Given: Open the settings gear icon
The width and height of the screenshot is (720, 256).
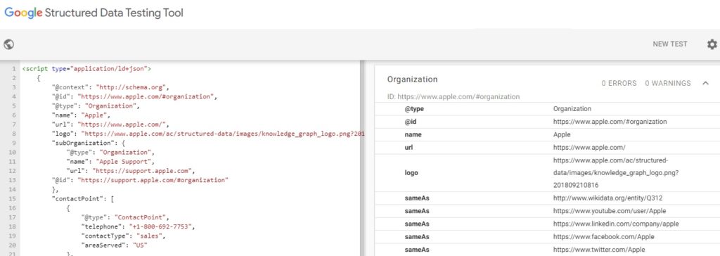Looking at the screenshot, I should tap(712, 44).
